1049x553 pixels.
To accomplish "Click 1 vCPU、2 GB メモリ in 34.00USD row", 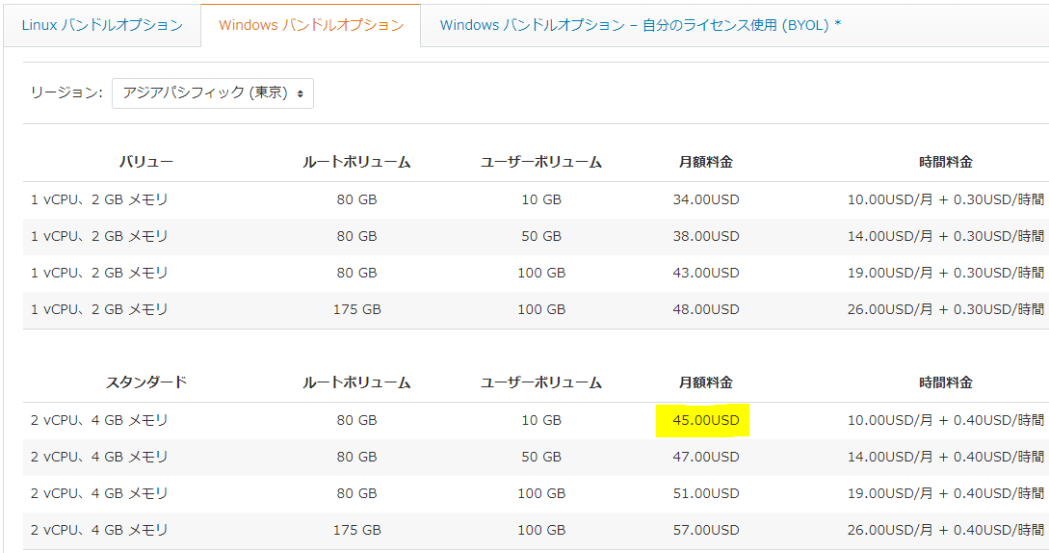I will [99, 199].
